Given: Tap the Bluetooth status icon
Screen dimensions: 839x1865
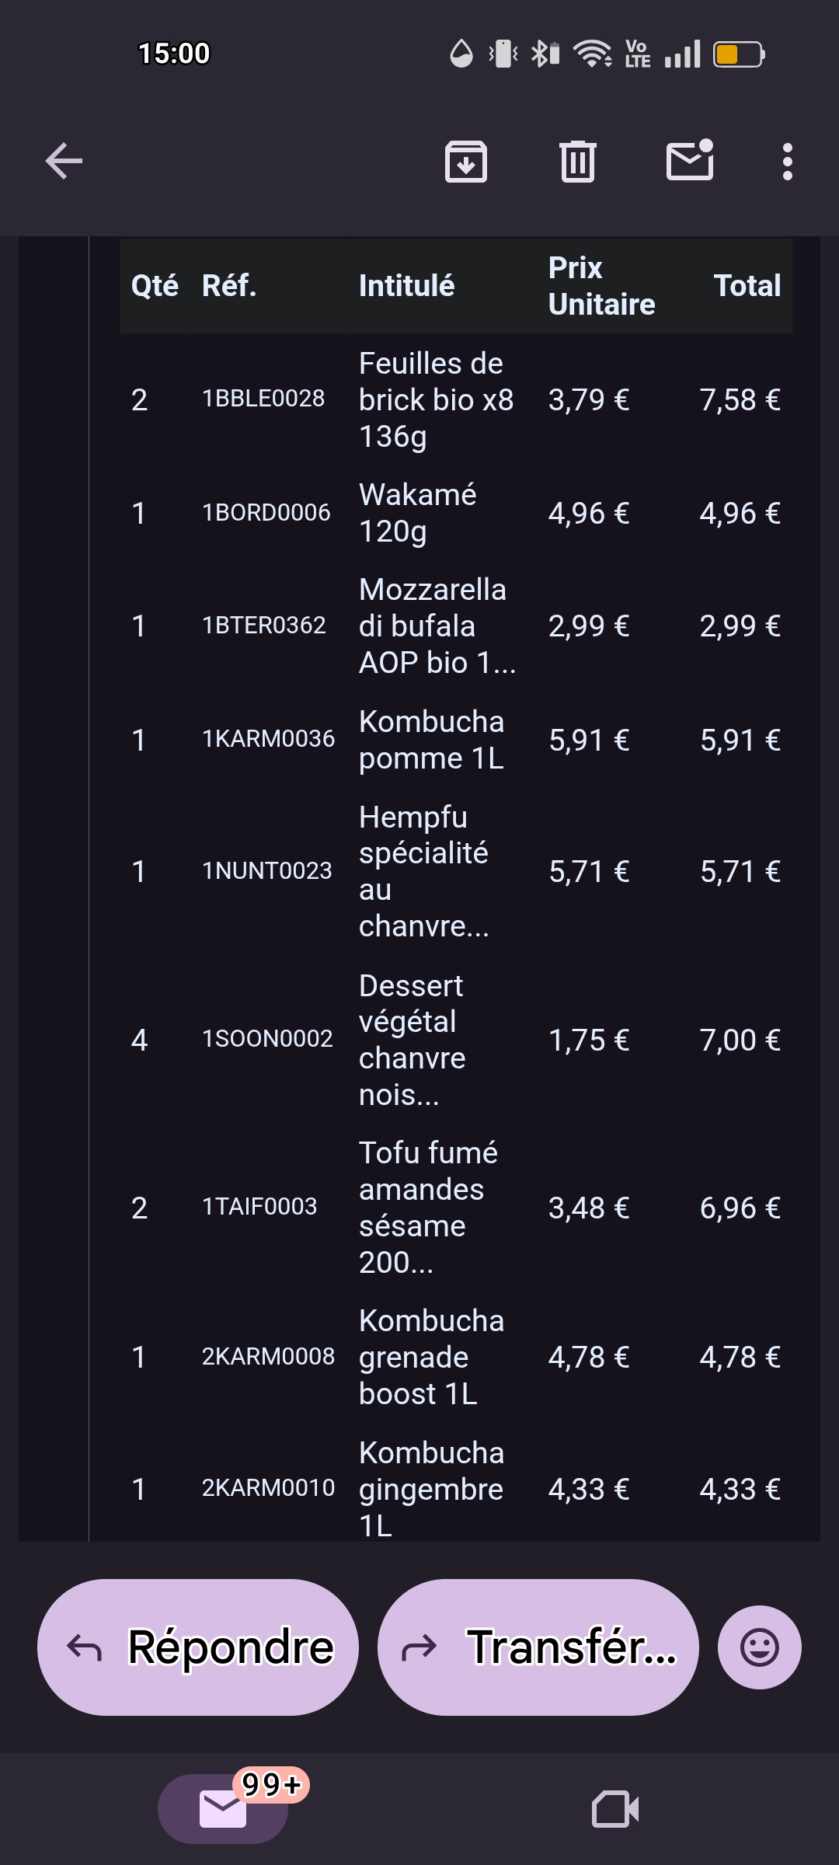Looking at the screenshot, I should click(x=545, y=54).
